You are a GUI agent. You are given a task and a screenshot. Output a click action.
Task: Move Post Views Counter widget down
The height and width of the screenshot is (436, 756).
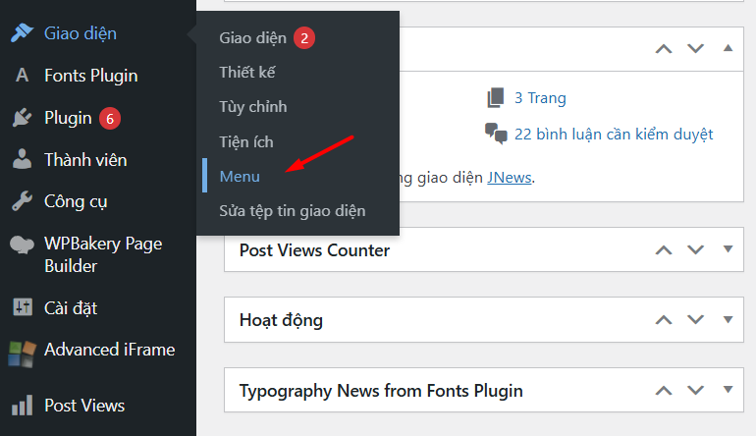(x=695, y=249)
